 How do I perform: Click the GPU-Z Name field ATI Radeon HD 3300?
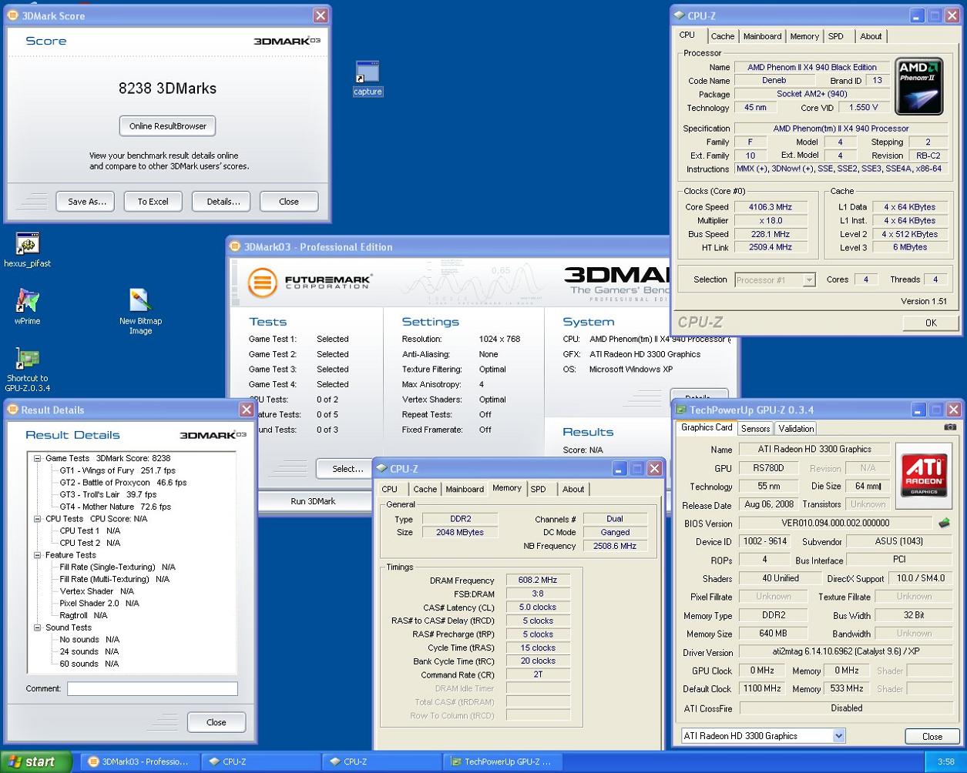(x=813, y=450)
